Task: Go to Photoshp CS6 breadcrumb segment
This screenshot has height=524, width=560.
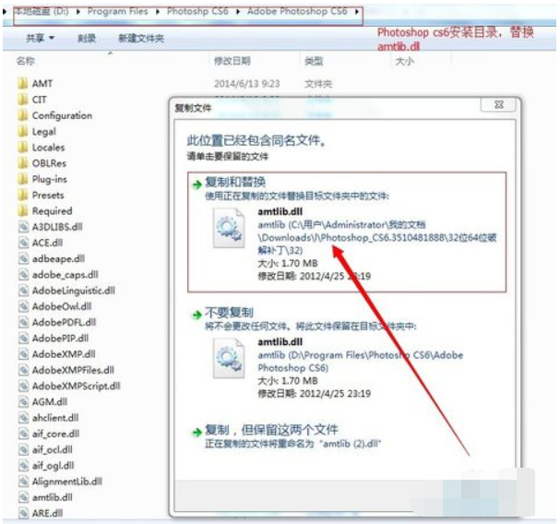Action: coord(197,11)
